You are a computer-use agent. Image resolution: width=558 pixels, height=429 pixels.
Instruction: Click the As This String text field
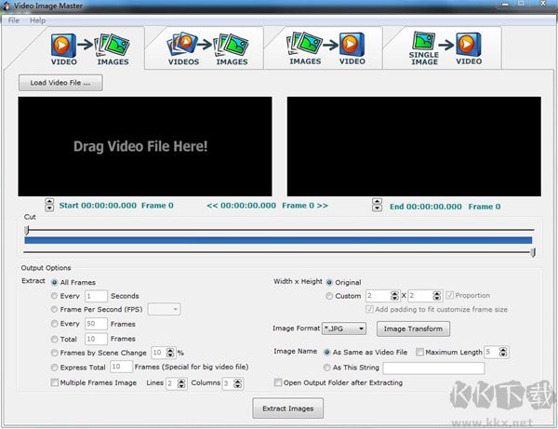tap(433, 369)
